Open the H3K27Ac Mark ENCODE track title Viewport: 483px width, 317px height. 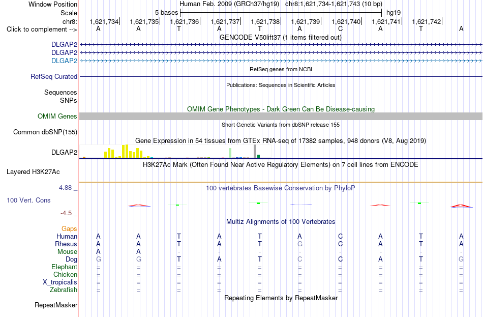(280, 165)
